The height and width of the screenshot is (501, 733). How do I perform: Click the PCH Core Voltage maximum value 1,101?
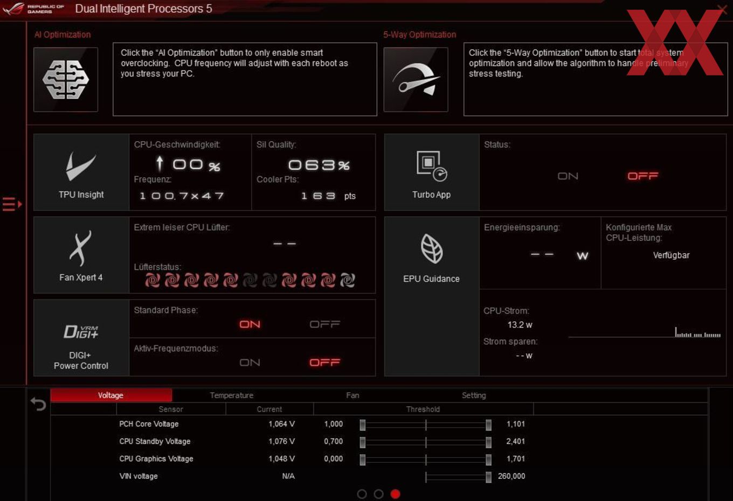click(x=516, y=424)
